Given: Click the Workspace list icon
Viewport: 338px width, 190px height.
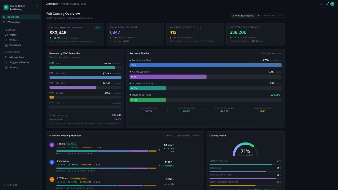Looking at the screenshot, I should (x=4, y=22).
